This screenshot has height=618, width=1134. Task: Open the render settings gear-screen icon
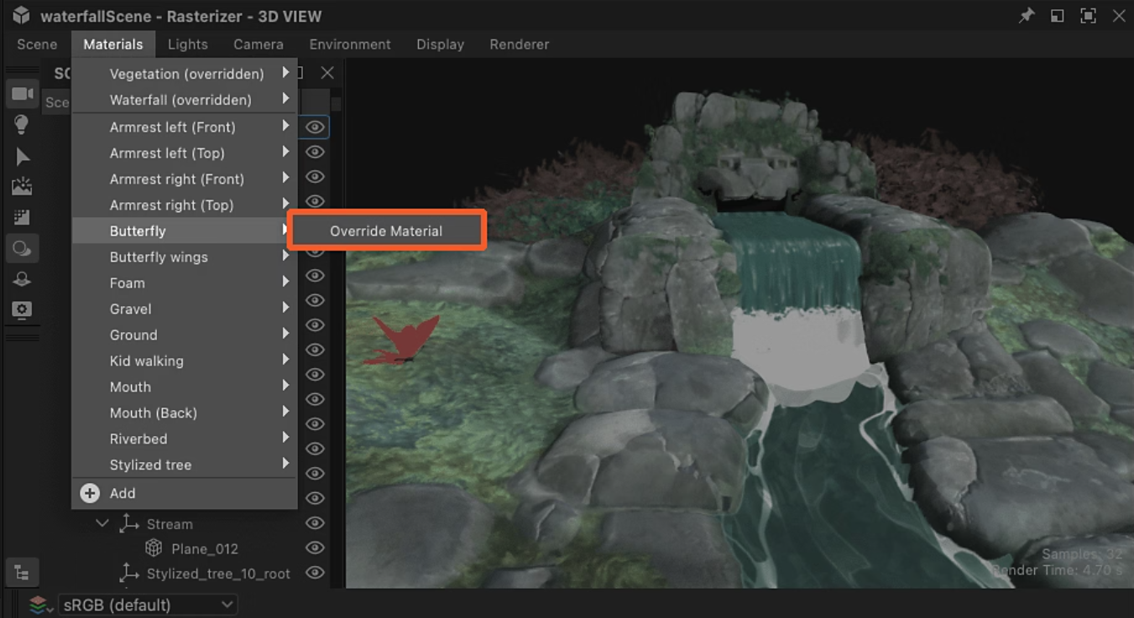pos(22,309)
